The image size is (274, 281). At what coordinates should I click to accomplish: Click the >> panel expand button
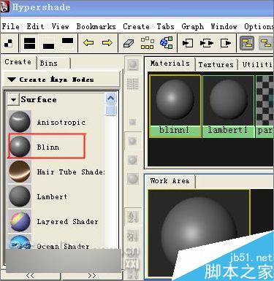[91, 276]
